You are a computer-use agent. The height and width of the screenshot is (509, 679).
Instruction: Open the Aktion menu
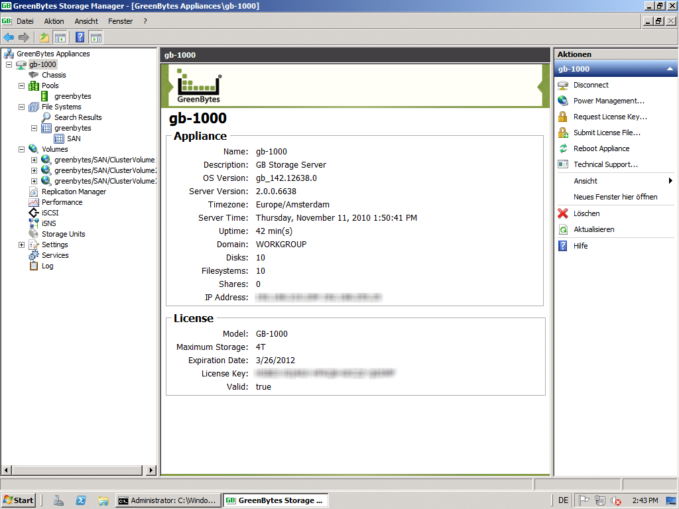(x=54, y=21)
